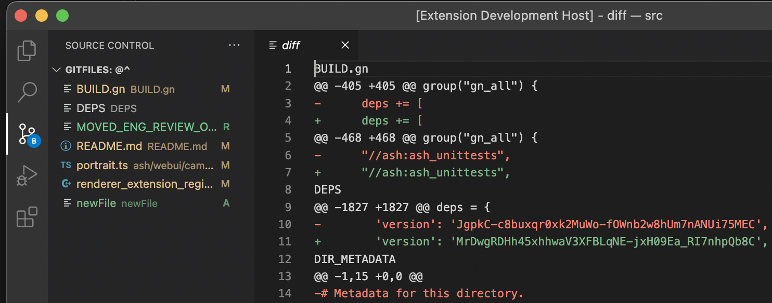Select newFile in the changes list

pos(96,203)
